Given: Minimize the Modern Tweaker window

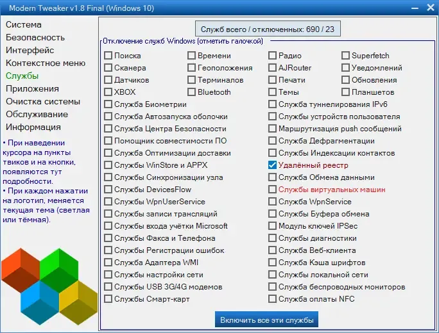Looking at the screenshot, I should coord(415,8).
